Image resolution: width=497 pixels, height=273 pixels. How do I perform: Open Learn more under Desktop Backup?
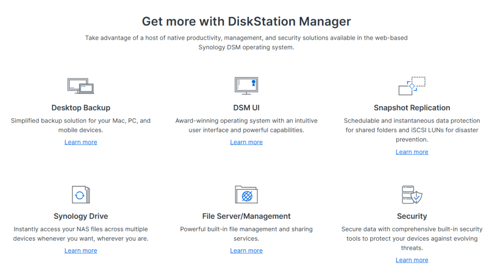coord(81,142)
